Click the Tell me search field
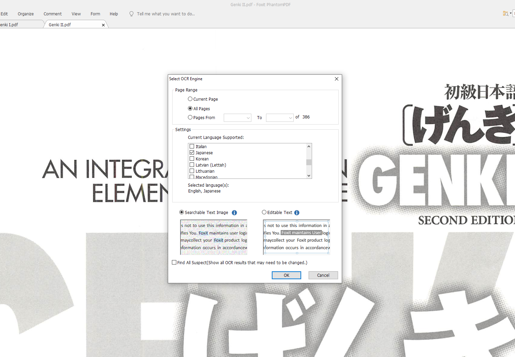This screenshot has width=515, height=357. tap(166, 14)
